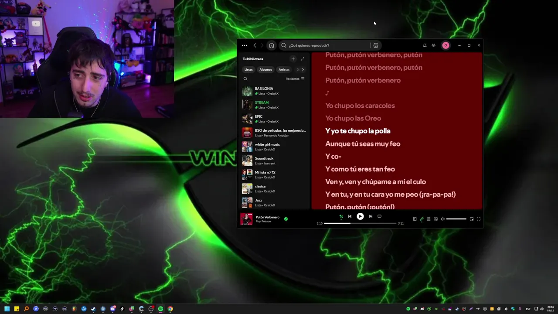
Task: Skip to previous track
Action: 350,216
